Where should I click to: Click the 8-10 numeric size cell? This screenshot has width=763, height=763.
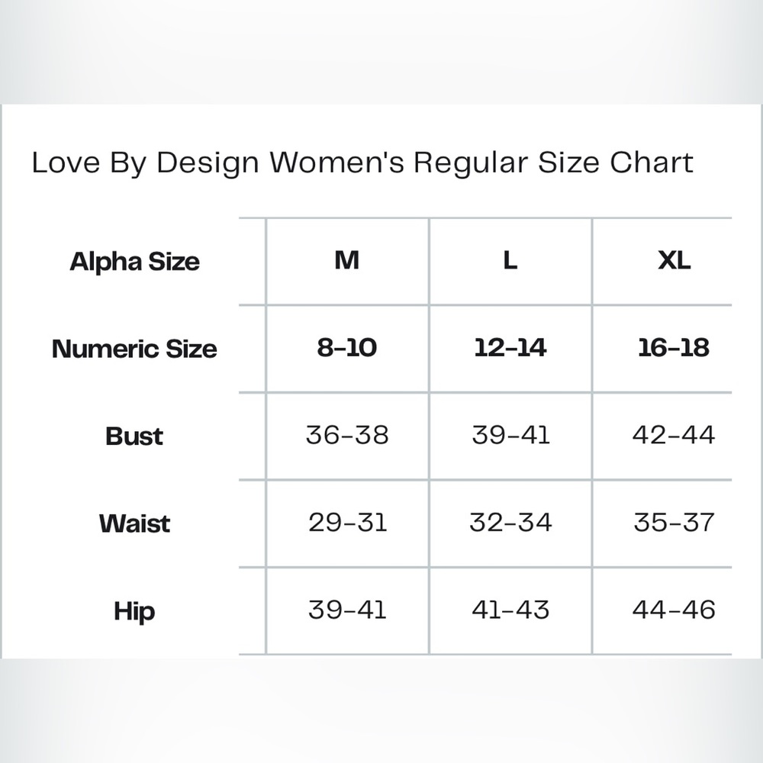[x=347, y=347]
